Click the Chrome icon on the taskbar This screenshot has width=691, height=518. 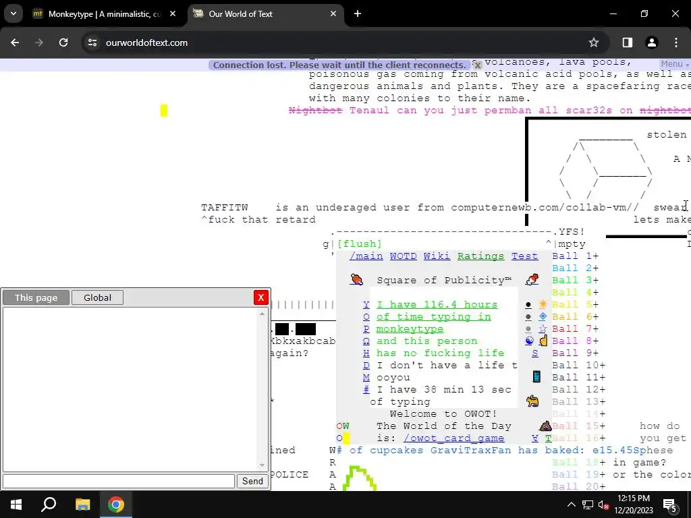click(x=116, y=505)
